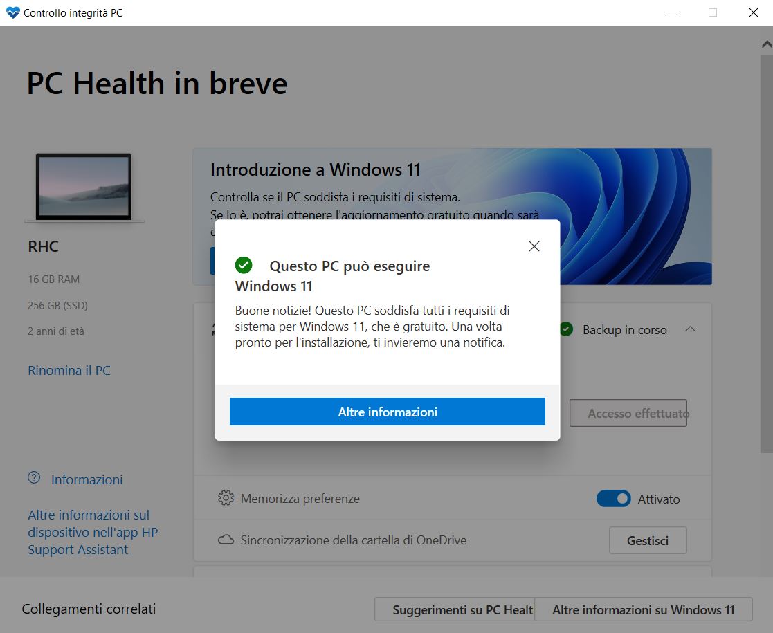
Task: Open Suggerimenti su PC Health
Action: click(455, 609)
